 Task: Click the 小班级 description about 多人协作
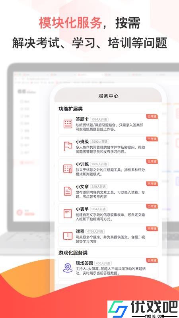[111, 150]
